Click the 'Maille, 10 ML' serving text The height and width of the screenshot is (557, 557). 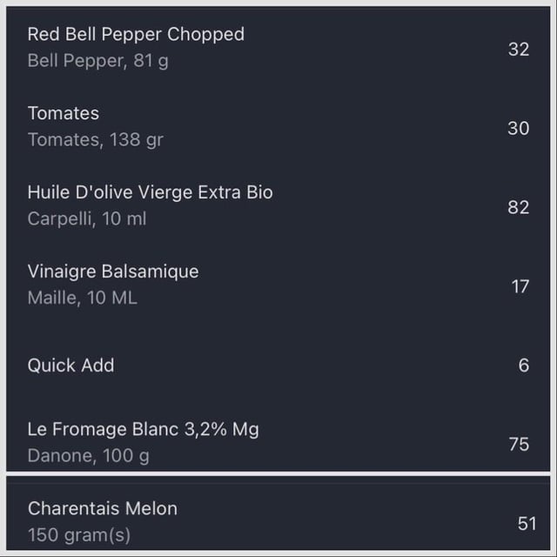tap(83, 298)
